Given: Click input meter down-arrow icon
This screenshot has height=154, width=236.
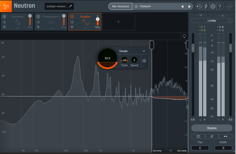Looking at the screenshot, I should [201, 15].
